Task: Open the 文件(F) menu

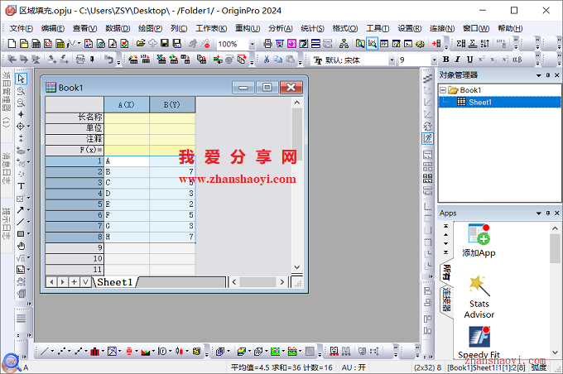Action: point(21,28)
